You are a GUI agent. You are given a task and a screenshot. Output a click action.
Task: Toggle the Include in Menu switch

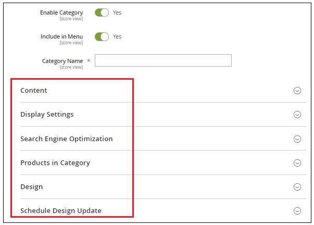point(102,37)
